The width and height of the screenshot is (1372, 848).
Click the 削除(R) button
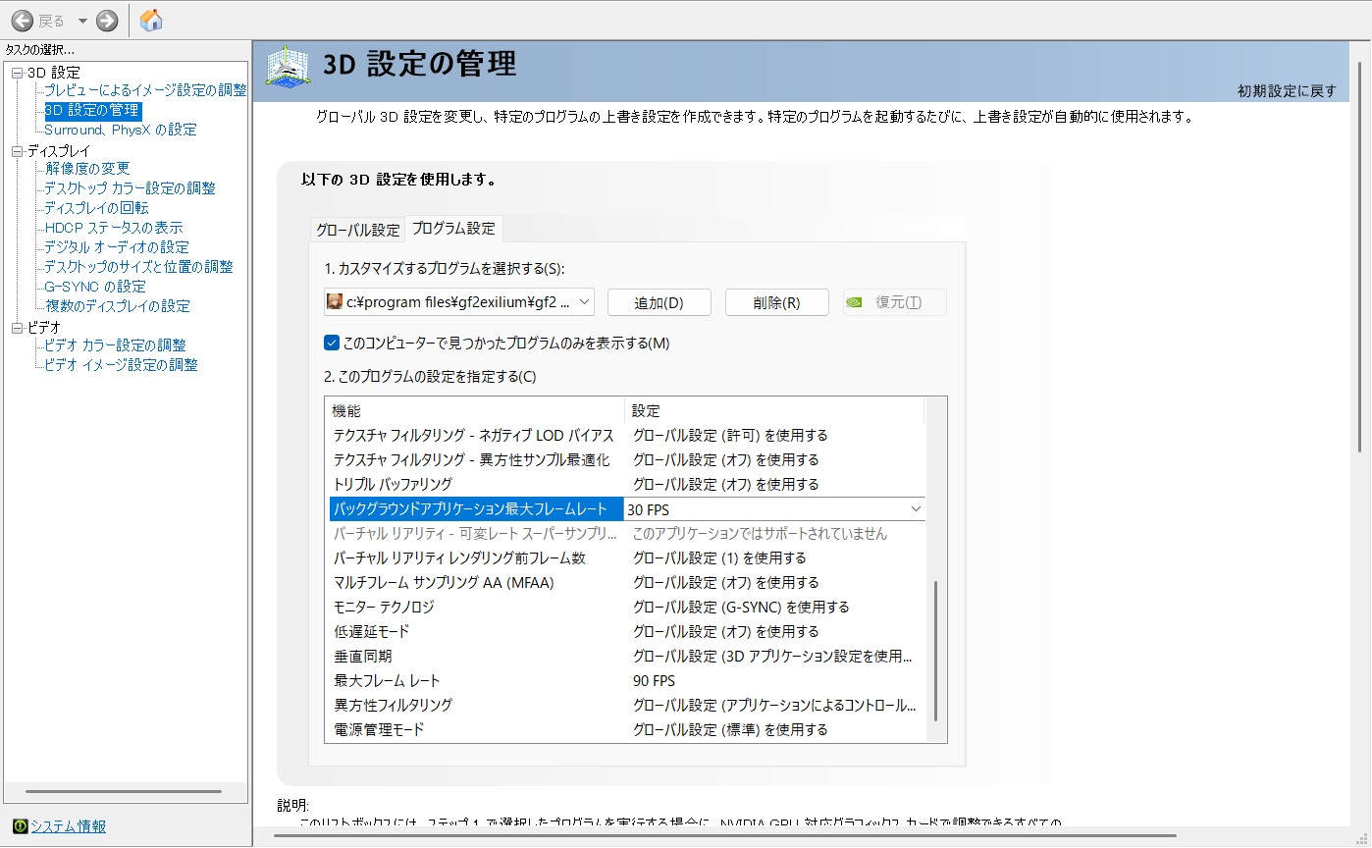776,302
